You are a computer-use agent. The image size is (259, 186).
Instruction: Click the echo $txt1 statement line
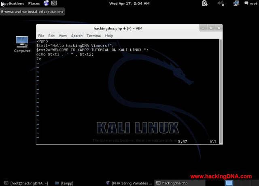pyautogui.click(x=65, y=54)
